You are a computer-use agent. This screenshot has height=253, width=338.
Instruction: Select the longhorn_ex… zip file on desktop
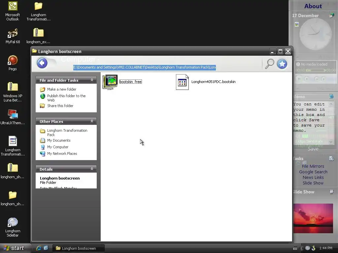38,36
